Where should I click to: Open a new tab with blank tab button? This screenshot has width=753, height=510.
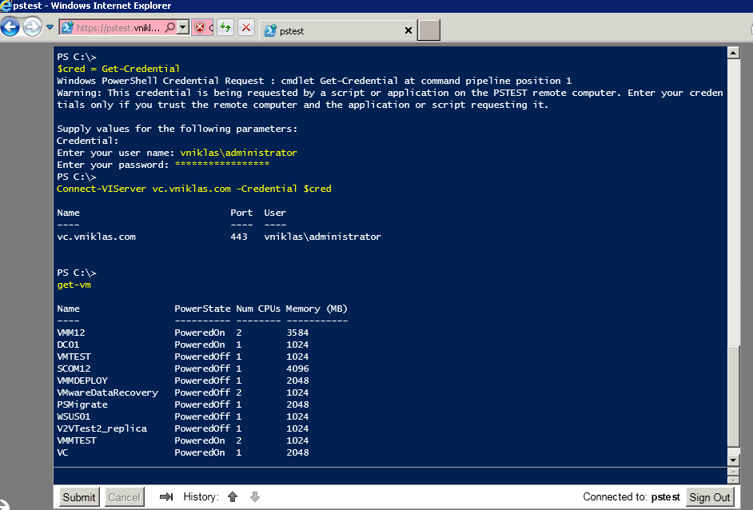428,30
